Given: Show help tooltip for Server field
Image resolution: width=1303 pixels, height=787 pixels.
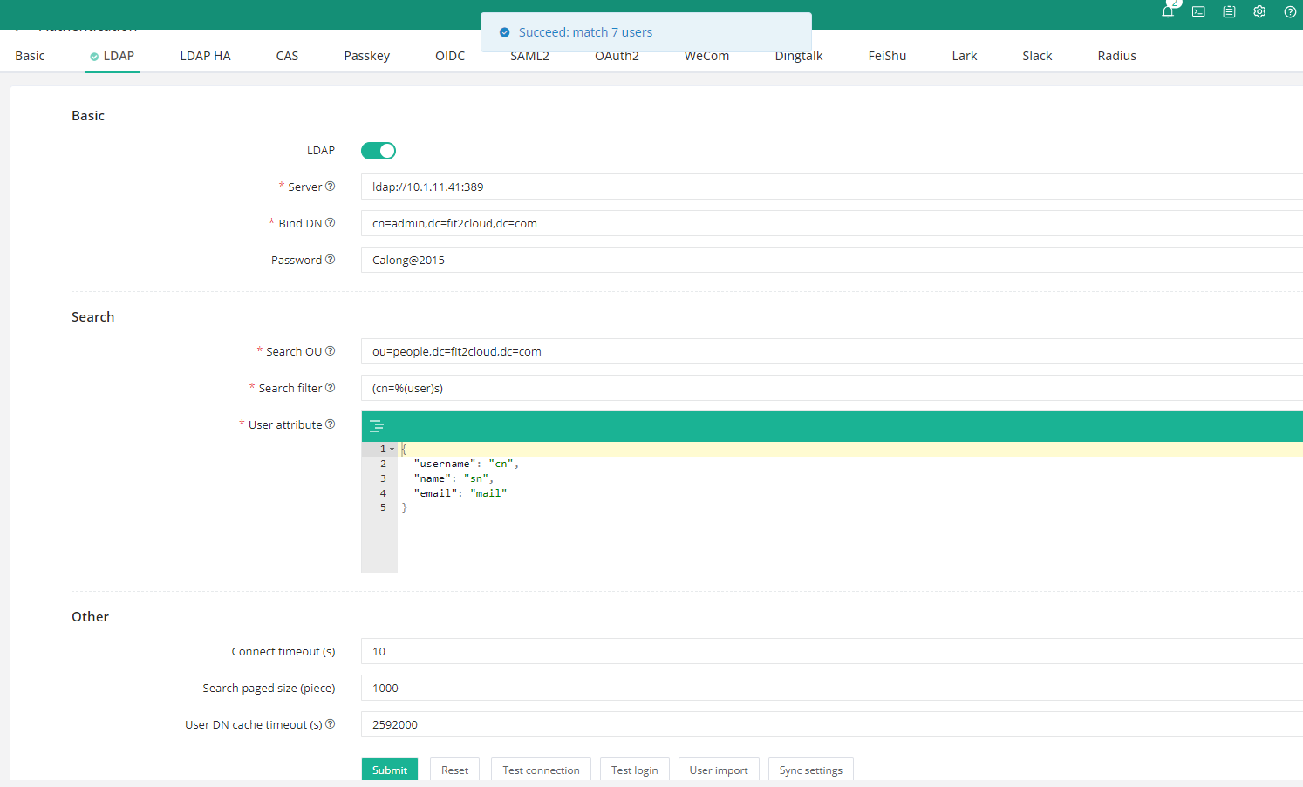Looking at the screenshot, I should [x=330, y=186].
